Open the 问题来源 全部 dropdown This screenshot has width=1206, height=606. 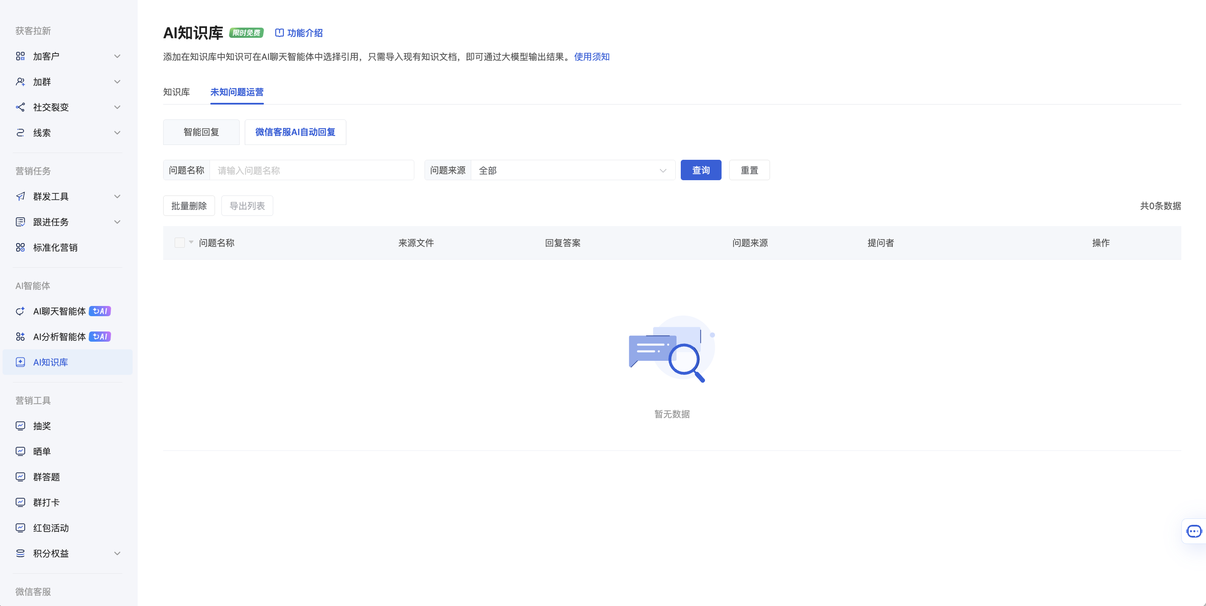(572, 170)
